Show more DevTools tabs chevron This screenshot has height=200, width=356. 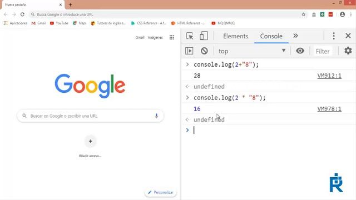[x=295, y=36]
